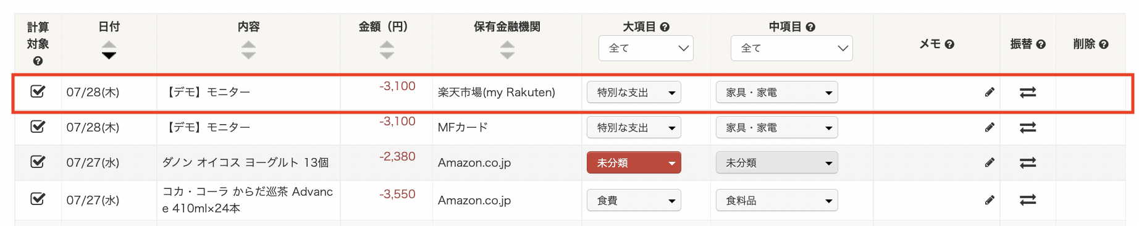1139x226 pixels.
Task: Open help icon next to 中項目 header
Action: (x=810, y=27)
